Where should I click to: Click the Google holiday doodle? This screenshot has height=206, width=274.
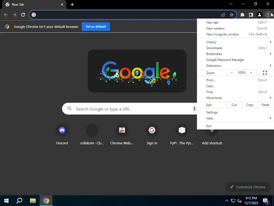click(137, 71)
